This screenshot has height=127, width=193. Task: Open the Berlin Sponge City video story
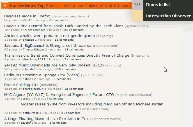(x=42, y=75)
